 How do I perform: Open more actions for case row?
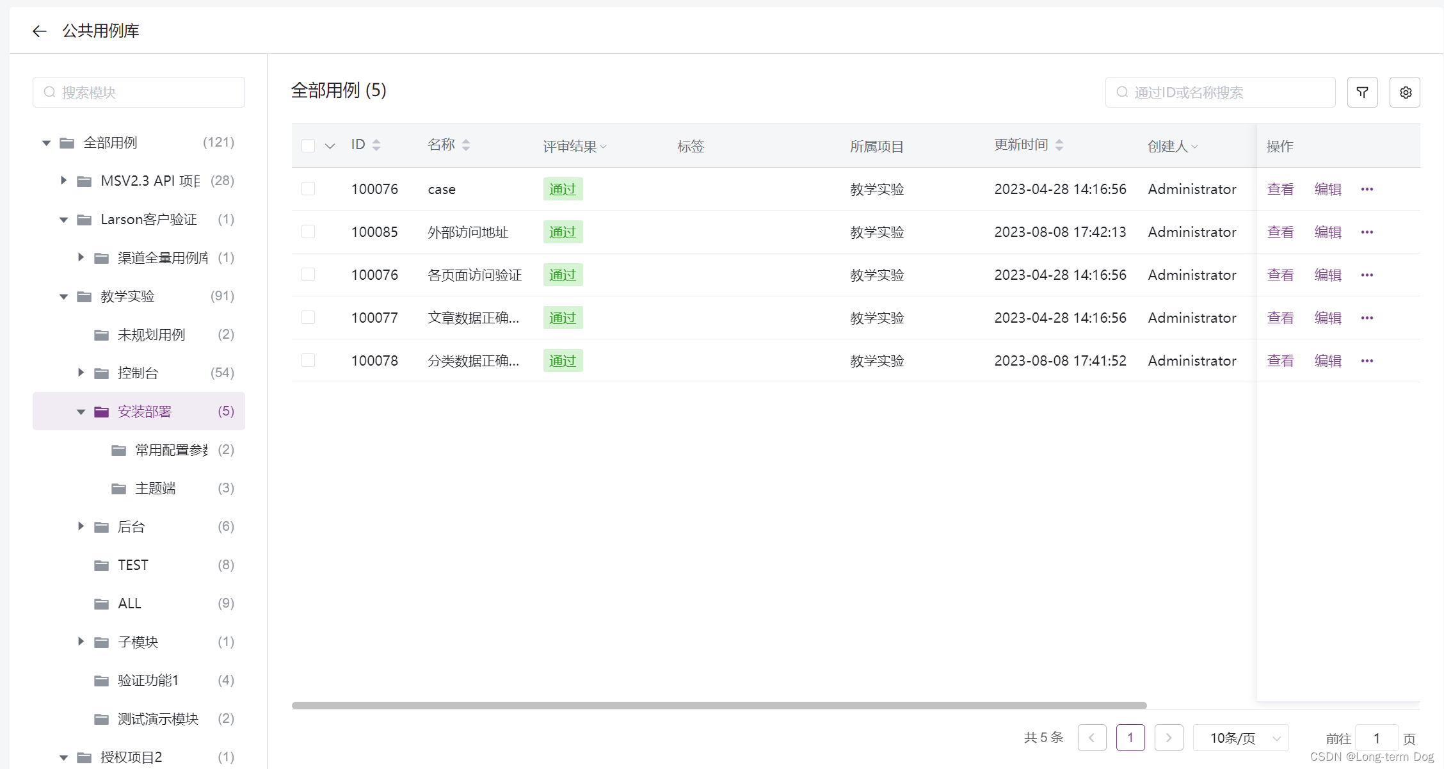(1367, 189)
